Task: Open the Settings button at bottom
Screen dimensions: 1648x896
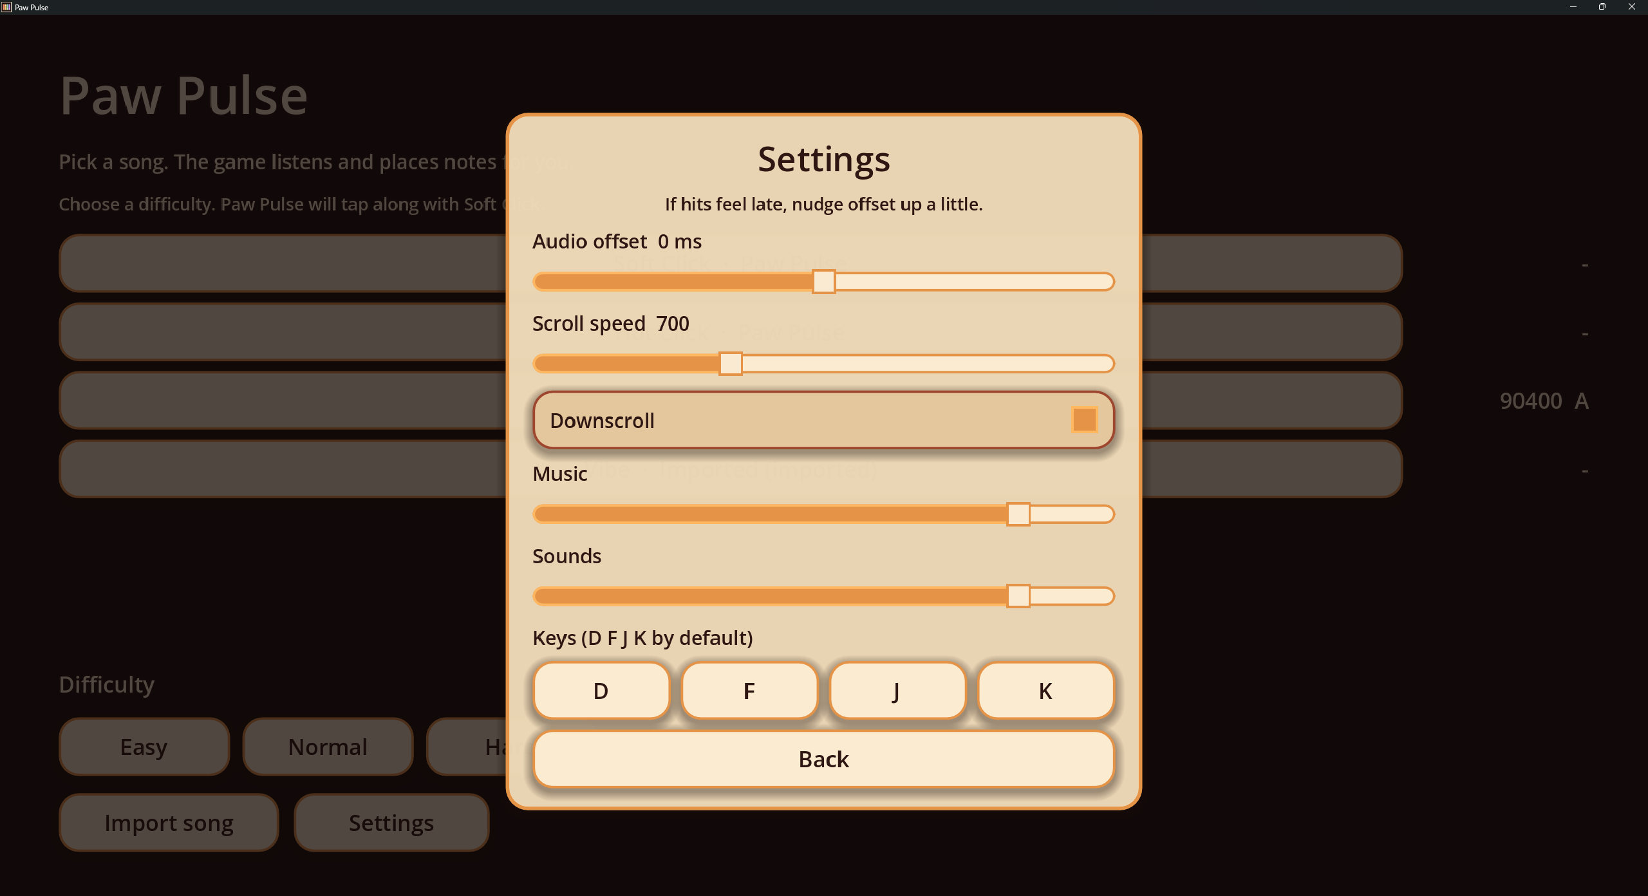Action: (391, 823)
